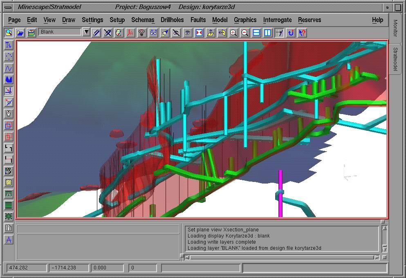406x278 pixels.
Task: Open the Reserves menu
Action: 310,20
